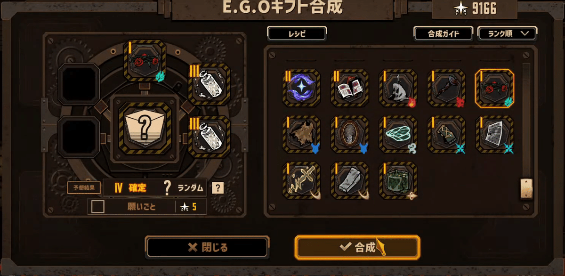Viewport: 565px width, 276px height.
Task: Confirm with the 合成 button
Action: pos(357,247)
